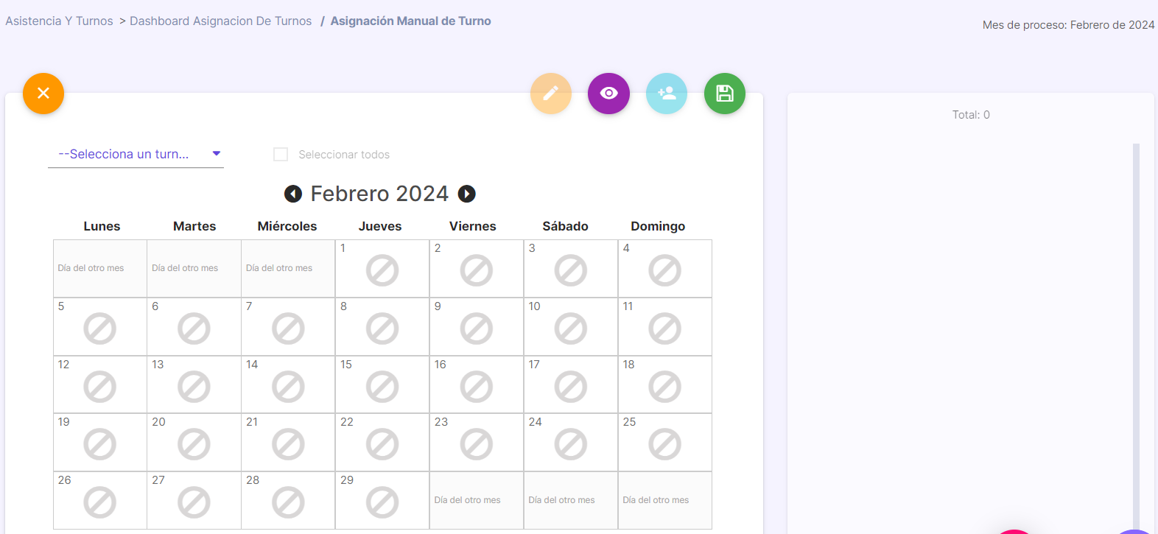Screen dimensions: 1158x534
Task: Click the orange close X button
Action: pos(43,94)
